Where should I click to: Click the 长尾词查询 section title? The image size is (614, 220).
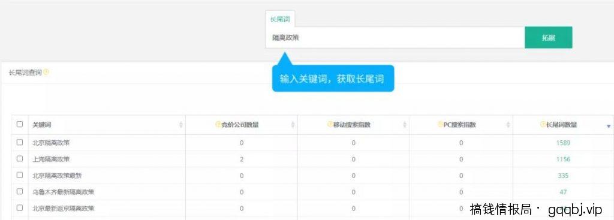pyautogui.click(x=25, y=73)
